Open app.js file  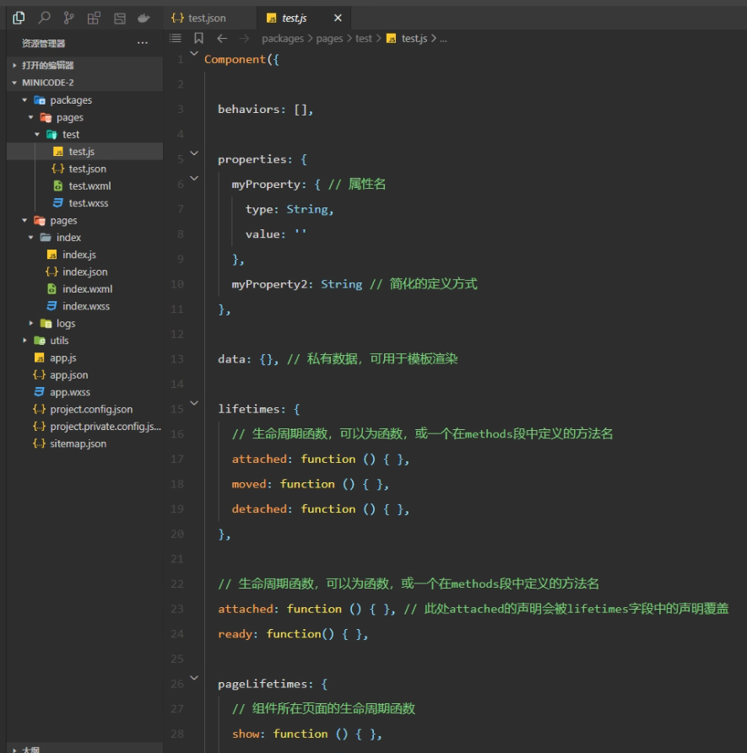pos(84,358)
